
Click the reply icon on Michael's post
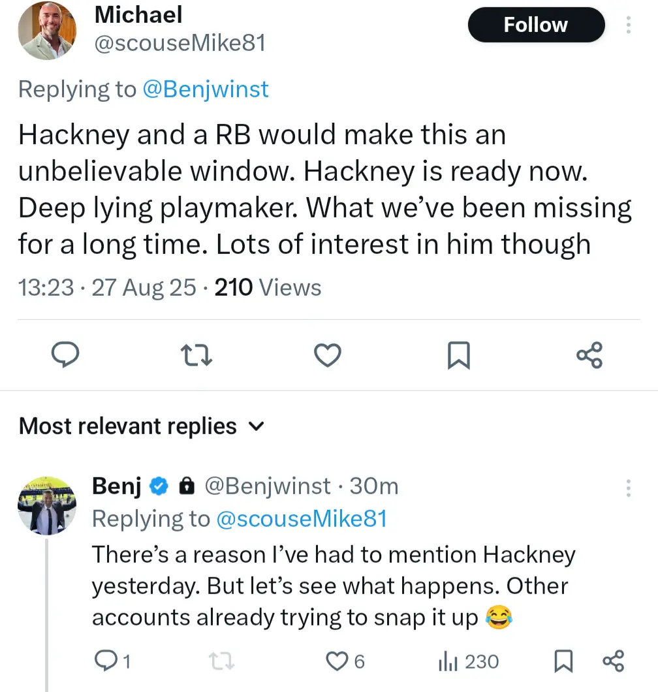tap(65, 355)
